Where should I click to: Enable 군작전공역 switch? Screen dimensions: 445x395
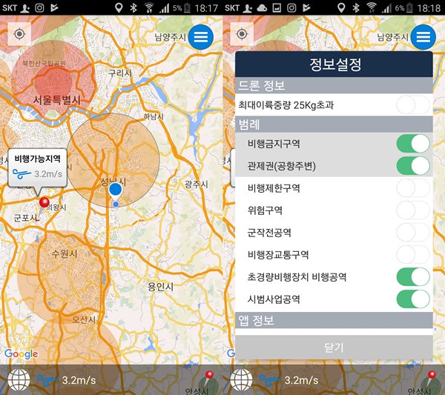(x=413, y=232)
